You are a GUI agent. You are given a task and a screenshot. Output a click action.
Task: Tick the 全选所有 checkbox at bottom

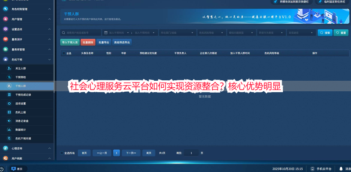pyautogui.click(x=62, y=153)
